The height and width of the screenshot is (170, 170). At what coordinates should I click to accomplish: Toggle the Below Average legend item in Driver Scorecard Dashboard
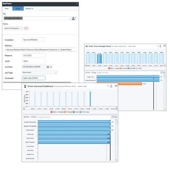point(57,112)
